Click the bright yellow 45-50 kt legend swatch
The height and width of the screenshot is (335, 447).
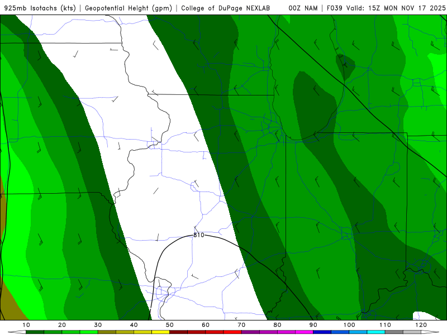(x=160, y=332)
